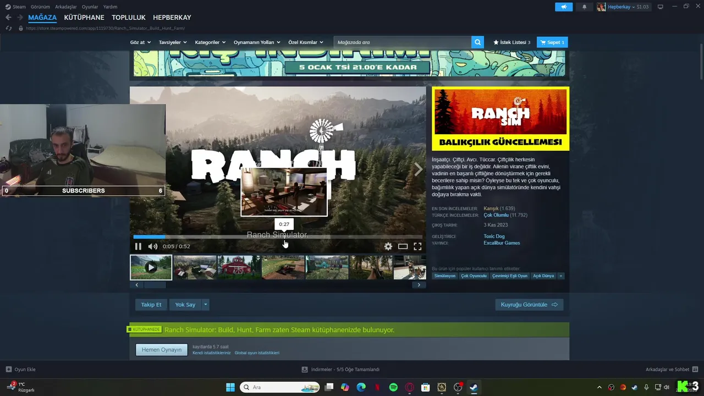The image size is (704, 396).
Task: Select the Açık Dünya tag
Action: 543,276
